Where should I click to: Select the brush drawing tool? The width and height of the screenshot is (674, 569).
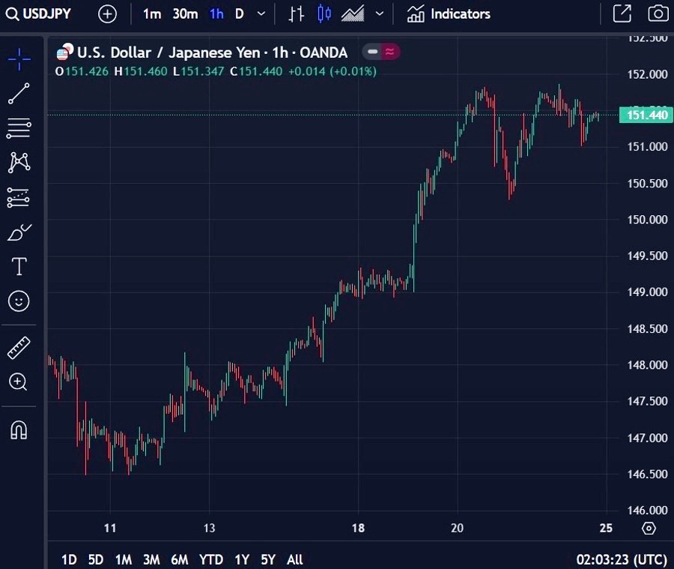[x=19, y=232]
